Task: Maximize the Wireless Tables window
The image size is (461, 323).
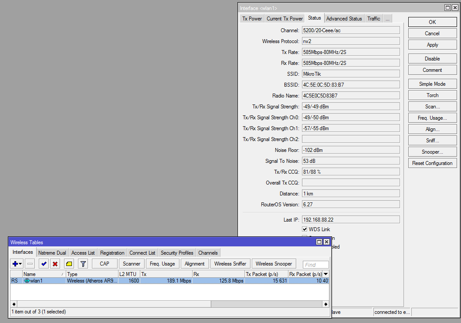Action: [x=319, y=242]
